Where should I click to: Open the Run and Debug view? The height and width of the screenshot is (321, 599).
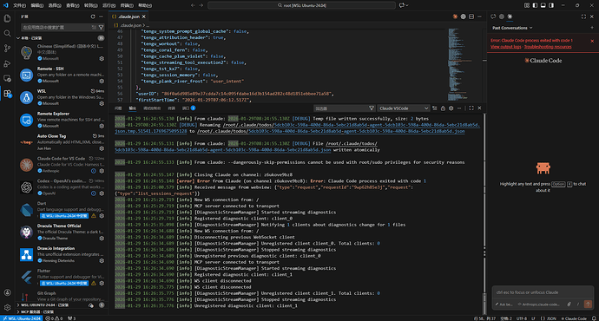coord(7,63)
